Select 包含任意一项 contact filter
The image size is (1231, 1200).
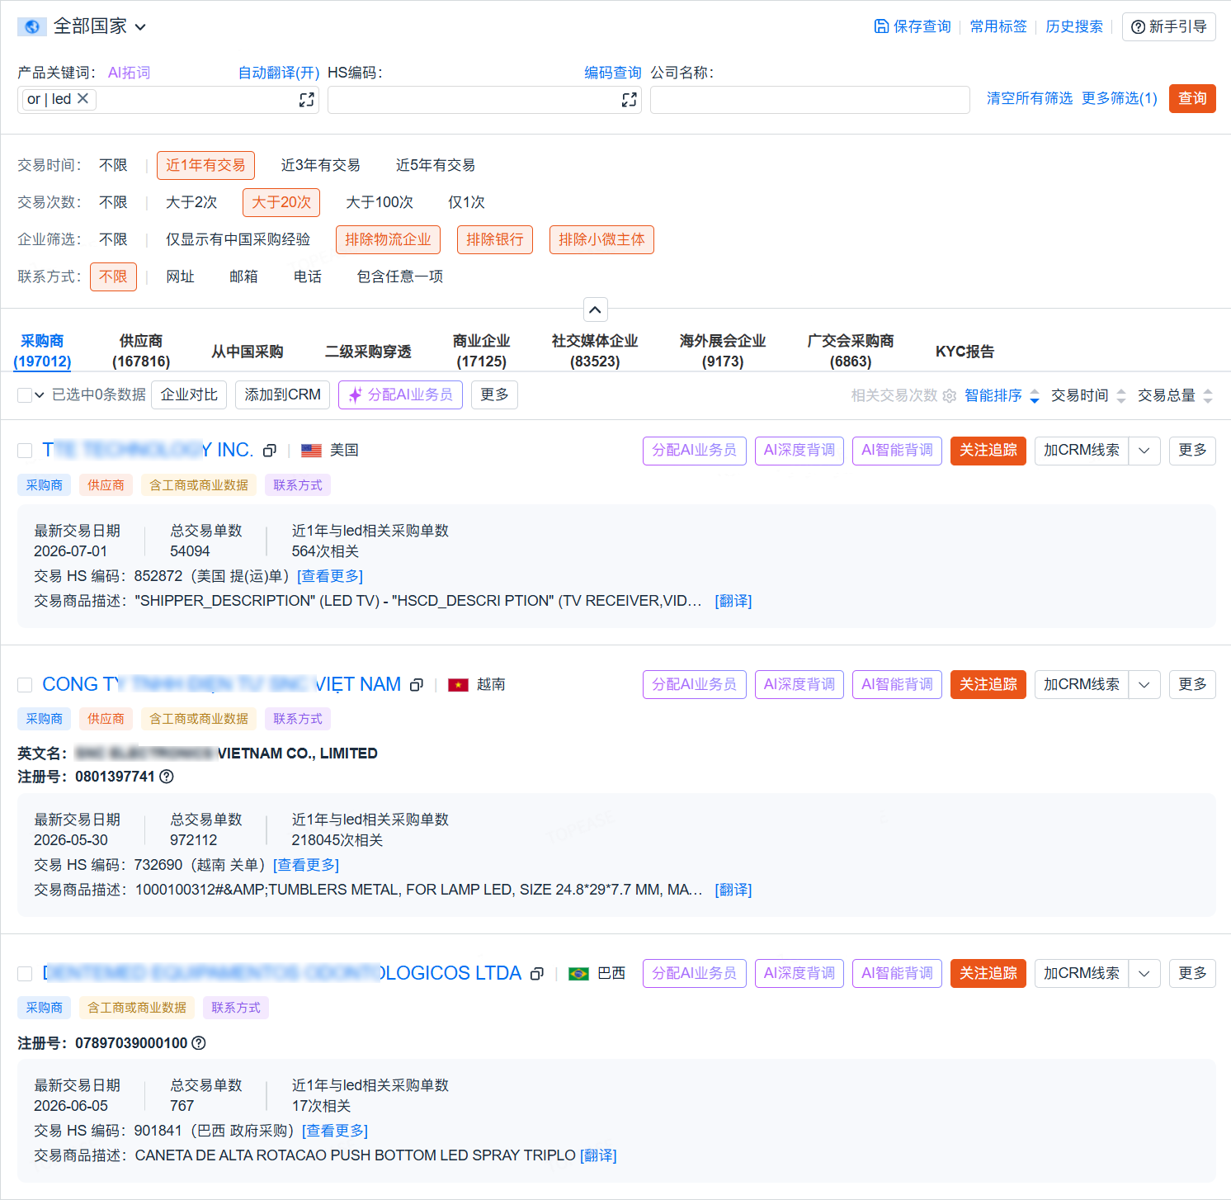tap(399, 276)
